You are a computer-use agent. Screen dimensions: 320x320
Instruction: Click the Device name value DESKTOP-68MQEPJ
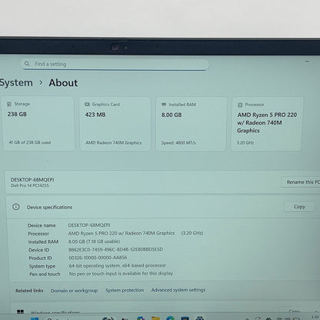(89, 225)
